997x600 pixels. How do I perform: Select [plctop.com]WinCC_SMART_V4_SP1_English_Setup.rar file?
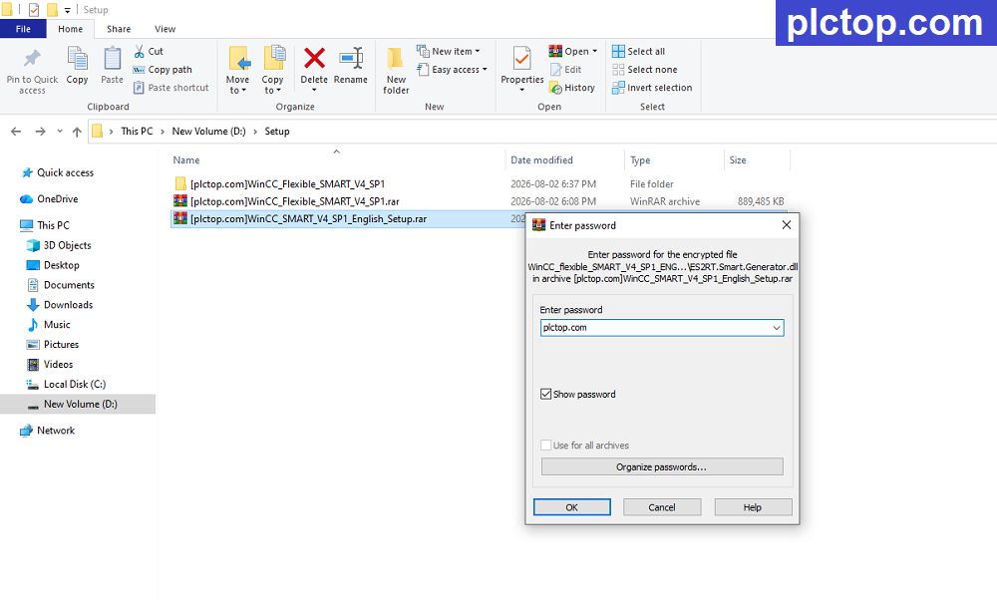pos(308,219)
